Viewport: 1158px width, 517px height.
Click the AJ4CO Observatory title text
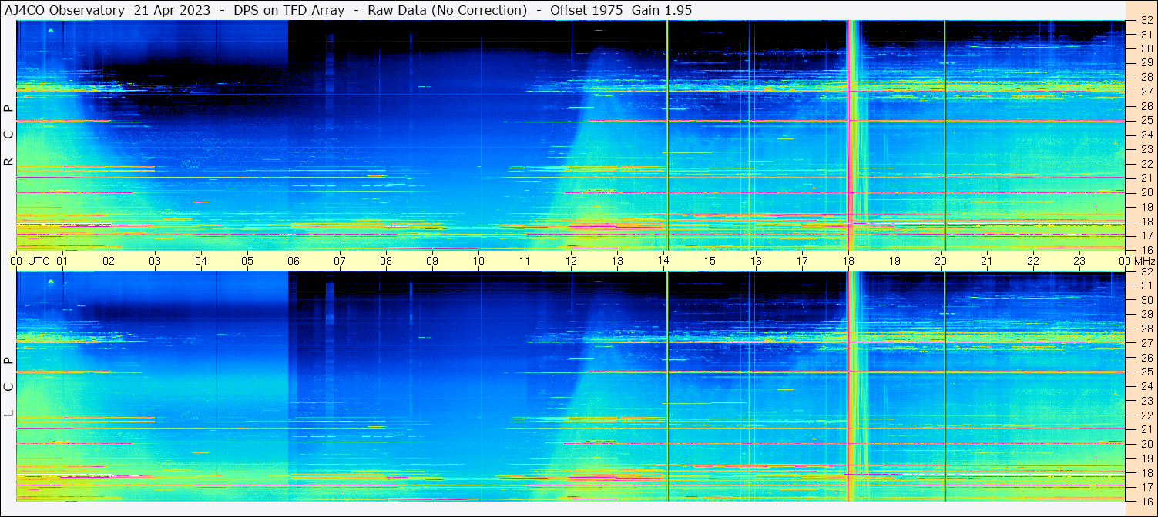click(x=65, y=10)
